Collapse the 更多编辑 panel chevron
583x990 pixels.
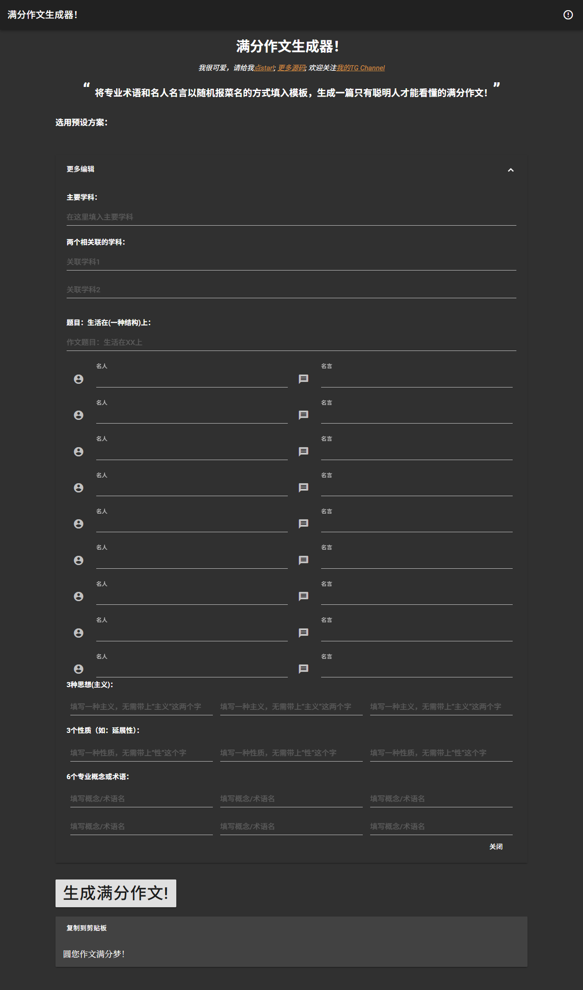(510, 170)
